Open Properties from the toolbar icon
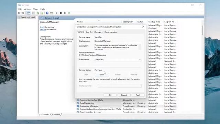Image resolution: width=220 pixels, height=124 pixels. [34, 13]
